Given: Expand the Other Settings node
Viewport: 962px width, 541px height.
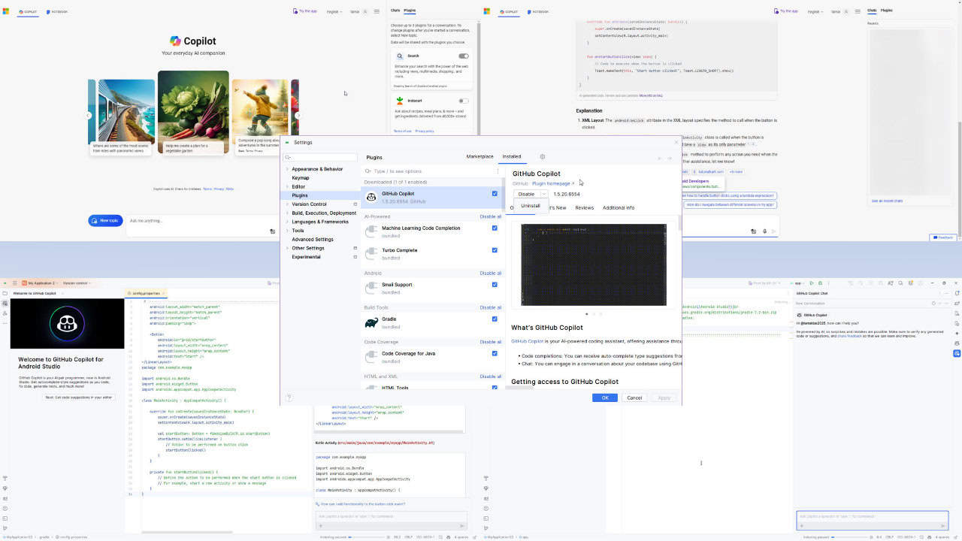Looking at the screenshot, I should [287, 248].
